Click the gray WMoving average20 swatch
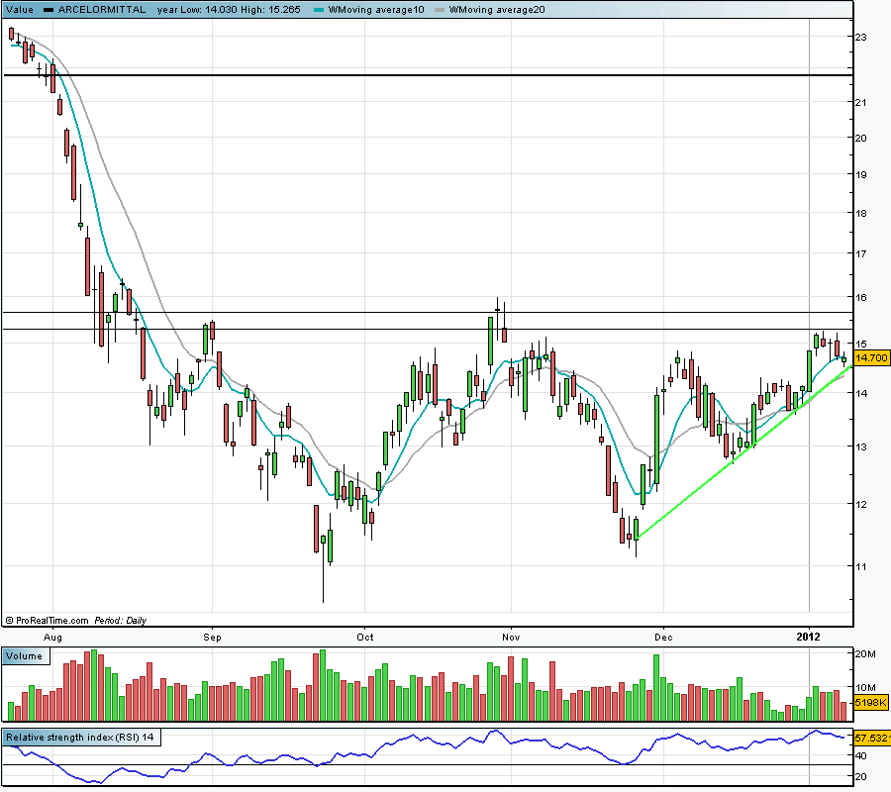 coord(440,10)
